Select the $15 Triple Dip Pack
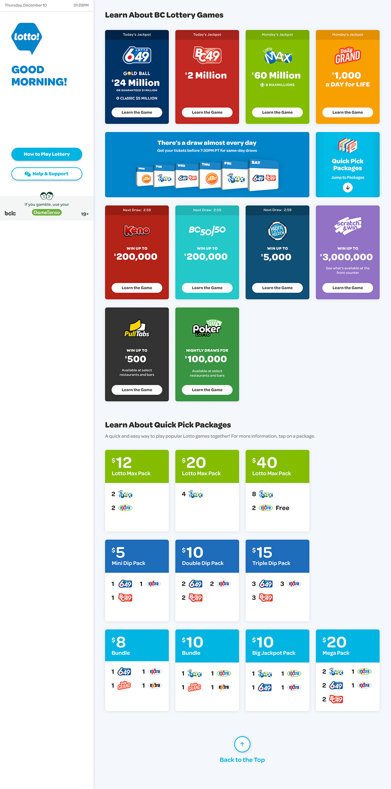Screen dimensions: 391x789 pos(277,580)
